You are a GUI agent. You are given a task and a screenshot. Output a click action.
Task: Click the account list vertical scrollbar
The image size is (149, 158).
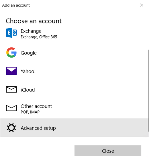click(148, 90)
